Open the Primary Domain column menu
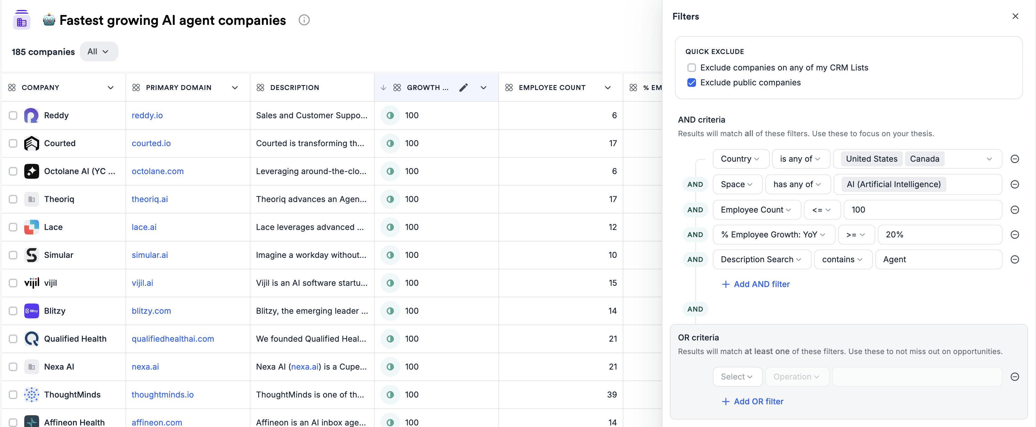Screen dimensions: 1036x427 coord(235,88)
